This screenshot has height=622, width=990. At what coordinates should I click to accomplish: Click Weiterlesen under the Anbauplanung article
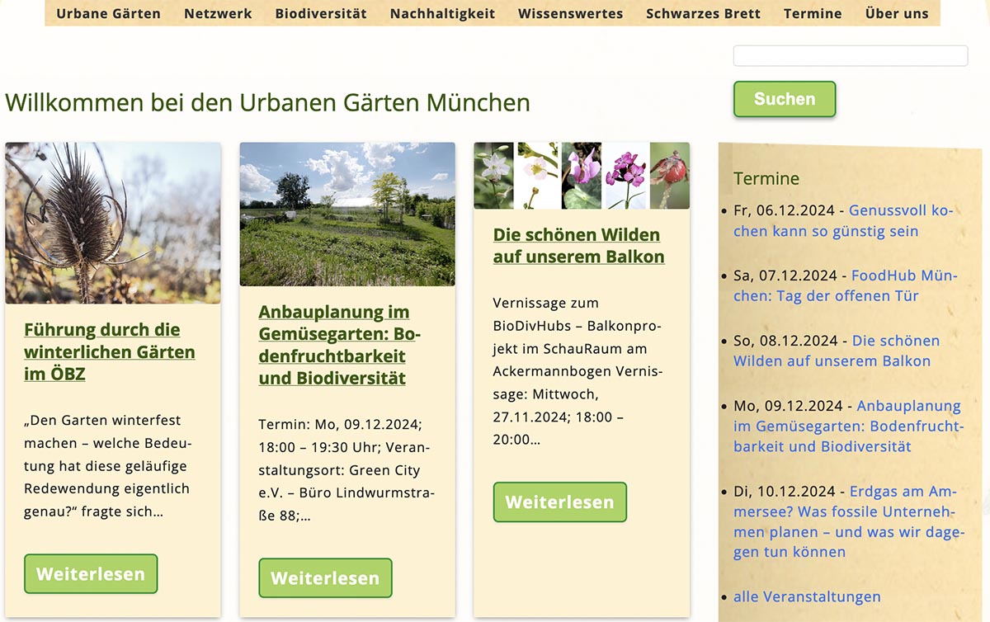pyautogui.click(x=325, y=578)
